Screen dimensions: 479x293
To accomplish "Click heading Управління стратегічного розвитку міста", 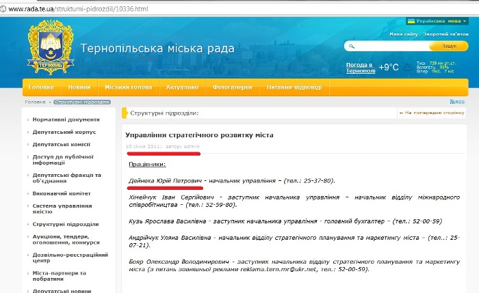I will [199, 135].
